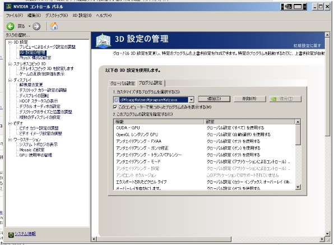Click the 設定 column header
This screenshot has height=245, width=334.
pos(249,122)
